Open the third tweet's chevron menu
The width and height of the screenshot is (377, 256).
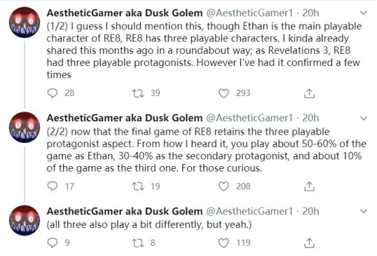click(364, 211)
